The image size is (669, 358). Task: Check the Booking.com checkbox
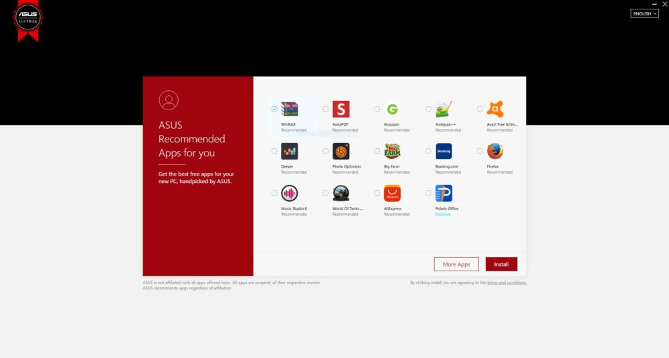(428, 151)
